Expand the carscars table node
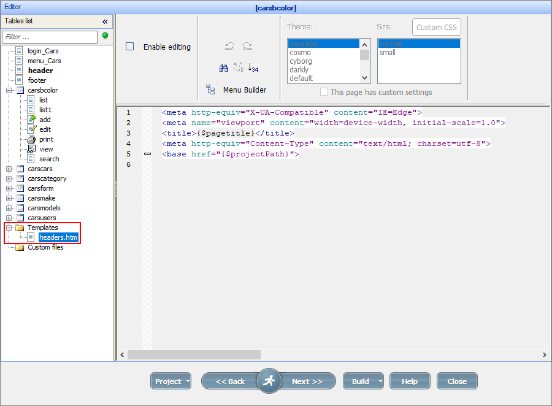The image size is (552, 406). [9, 169]
